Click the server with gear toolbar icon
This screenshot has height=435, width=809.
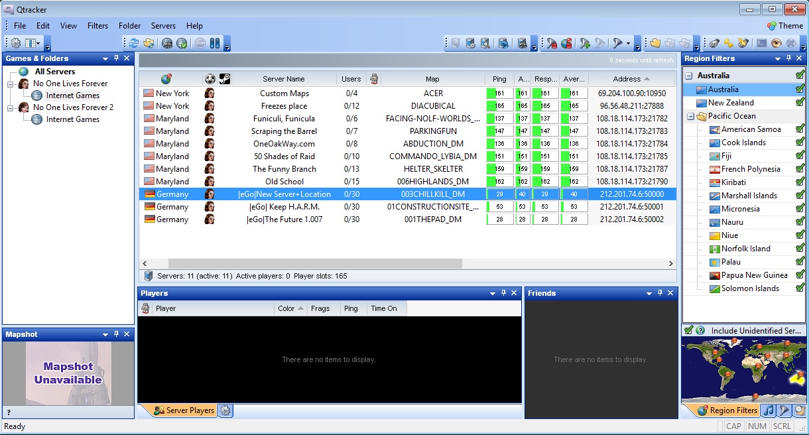[x=470, y=43]
